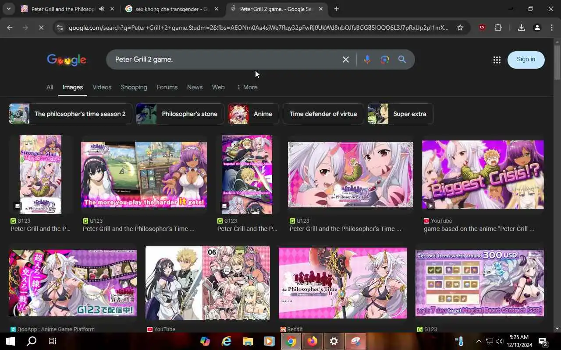Open Settings gear on the taskbar
The height and width of the screenshot is (350, 561).
[334, 341]
